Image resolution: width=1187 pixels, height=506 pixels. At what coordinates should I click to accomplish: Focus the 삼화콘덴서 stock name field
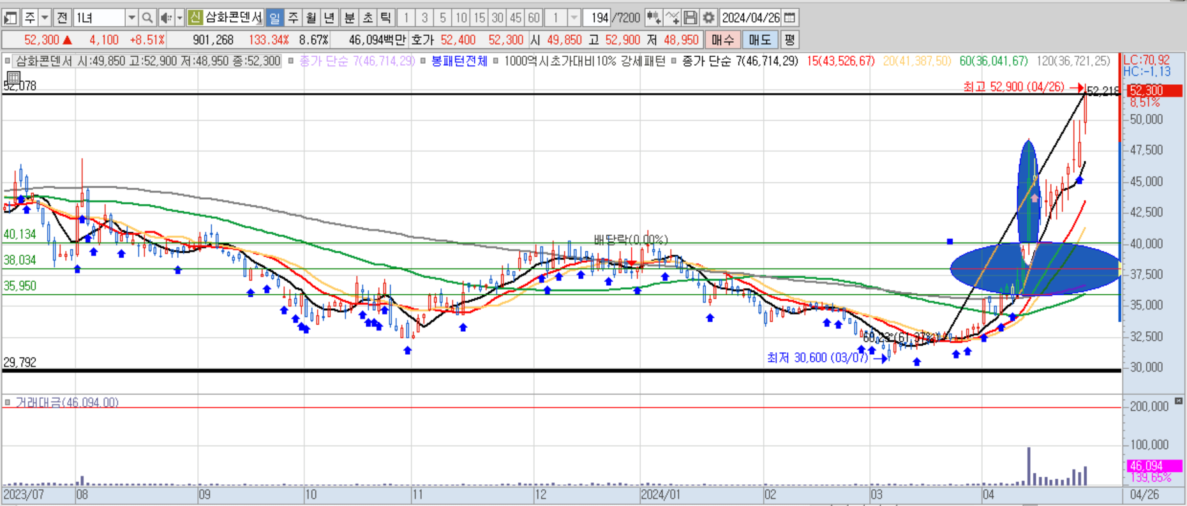point(234,18)
